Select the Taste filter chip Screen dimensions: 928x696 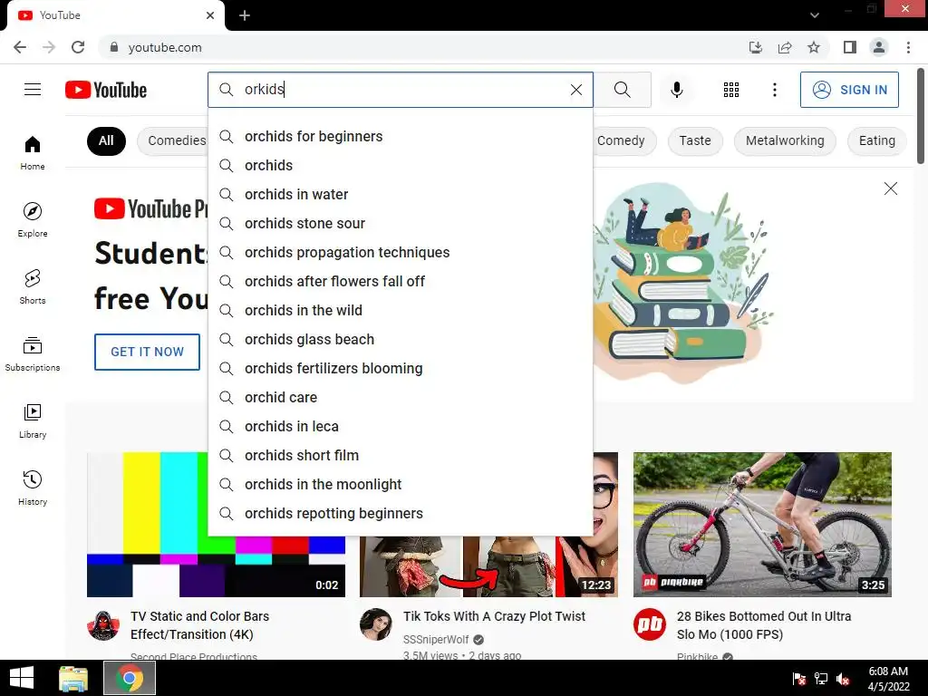click(x=695, y=140)
